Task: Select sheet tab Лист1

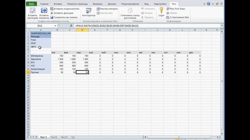Action: [43, 137]
